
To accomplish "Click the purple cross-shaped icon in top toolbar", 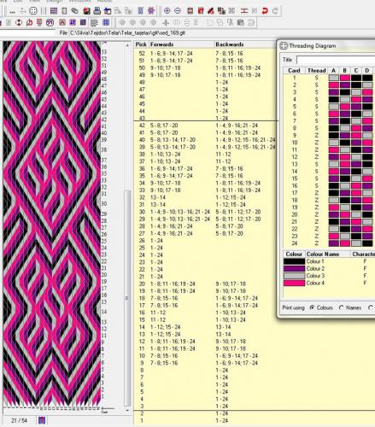I will pyautogui.click(x=151, y=11).
